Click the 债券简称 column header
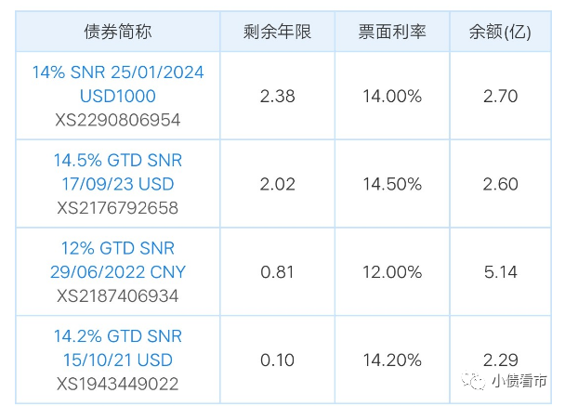This screenshot has width=565, height=406. pos(118,33)
